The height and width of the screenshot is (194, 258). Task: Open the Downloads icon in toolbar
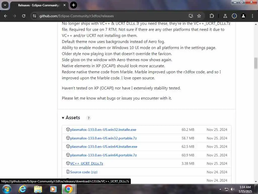234,16
